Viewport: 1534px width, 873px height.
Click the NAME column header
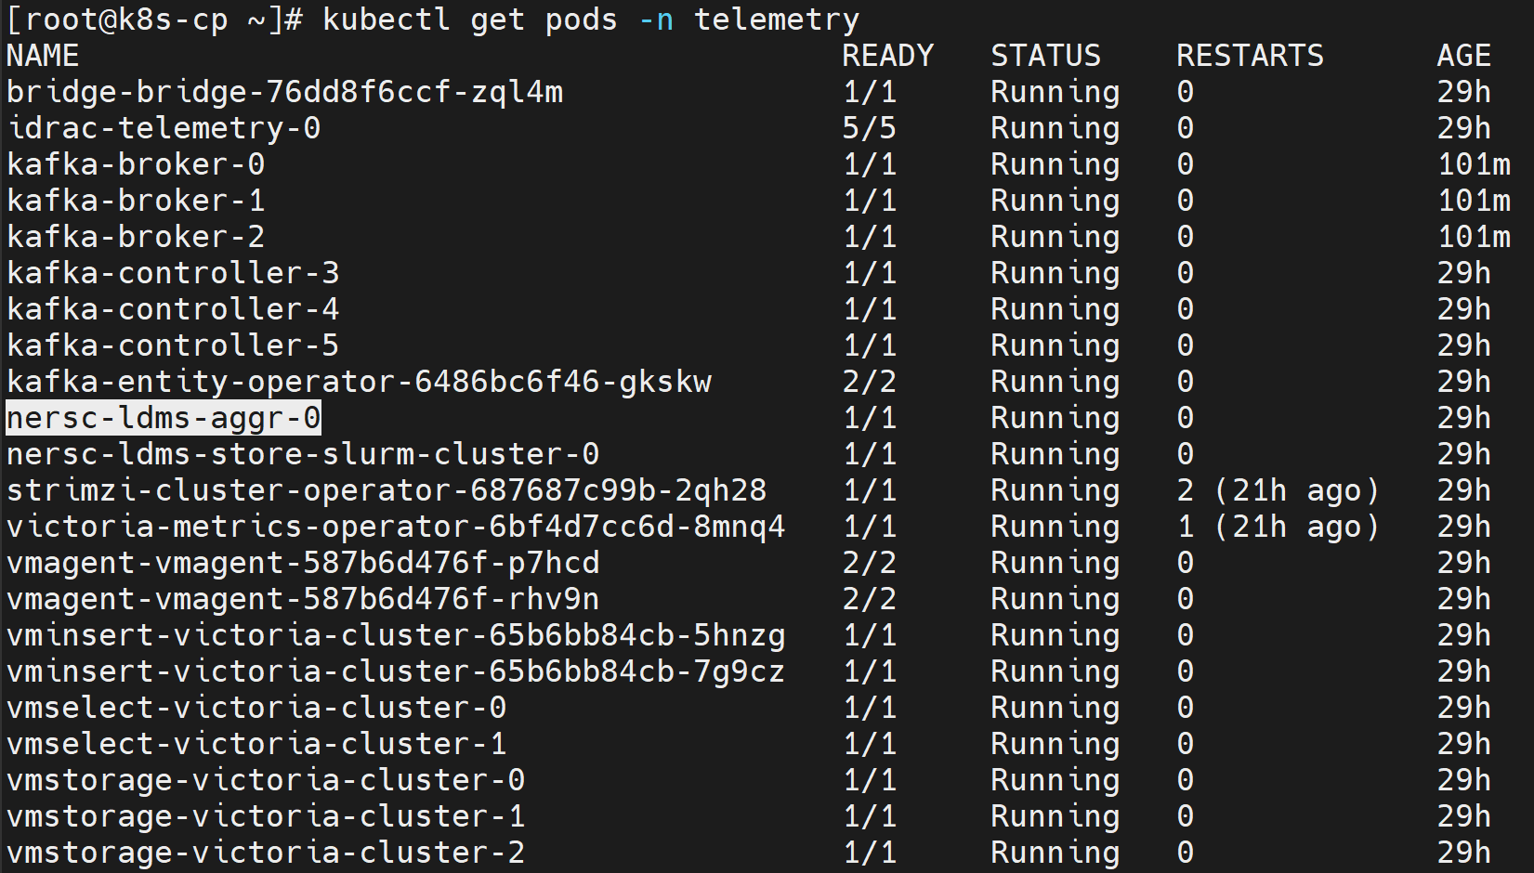click(43, 56)
